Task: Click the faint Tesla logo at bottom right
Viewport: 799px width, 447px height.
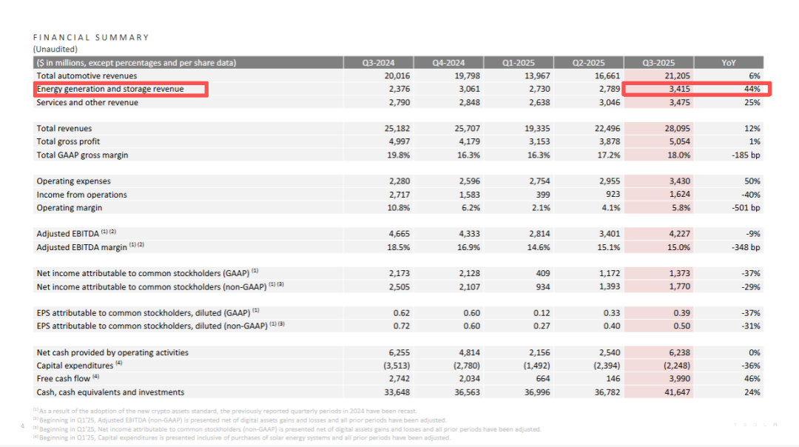Action: click(755, 424)
